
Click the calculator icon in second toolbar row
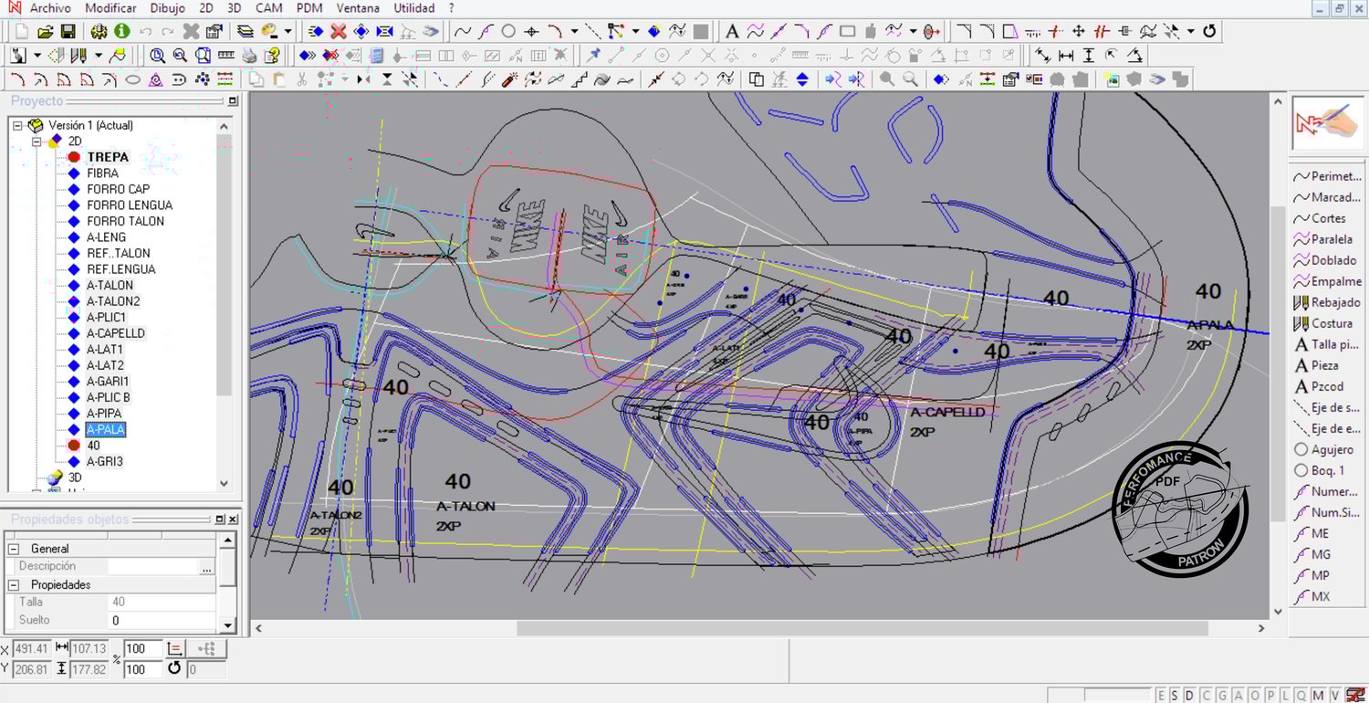tap(377, 56)
